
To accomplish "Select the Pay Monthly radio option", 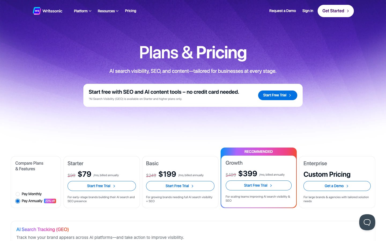I will (x=18, y=194).
